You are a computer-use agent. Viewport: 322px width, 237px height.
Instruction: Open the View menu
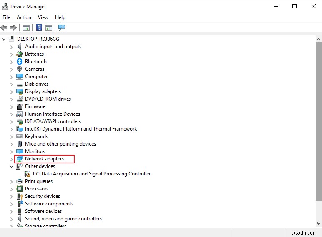[43, 17]
